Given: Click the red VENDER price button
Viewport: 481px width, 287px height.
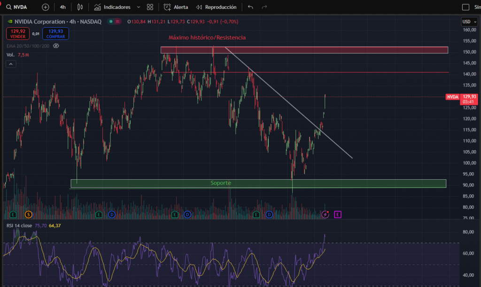Looking at the screenshot, I should (x=18, y=33).
